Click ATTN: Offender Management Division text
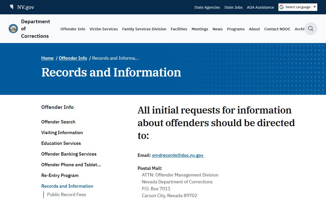This screenshot has height=204, width=326. coord(180,175)
